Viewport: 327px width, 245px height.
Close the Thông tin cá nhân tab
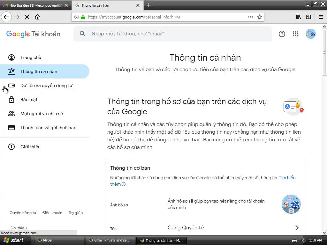tap(138, 5)
